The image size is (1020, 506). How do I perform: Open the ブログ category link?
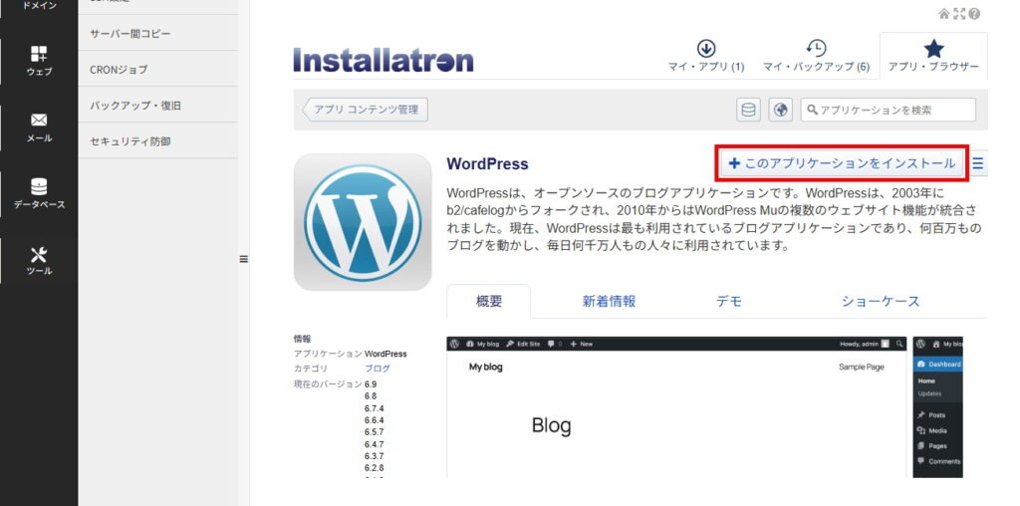point(378,369)
